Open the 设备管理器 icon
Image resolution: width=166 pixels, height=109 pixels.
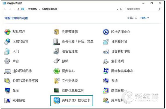(x=57, y=51)
